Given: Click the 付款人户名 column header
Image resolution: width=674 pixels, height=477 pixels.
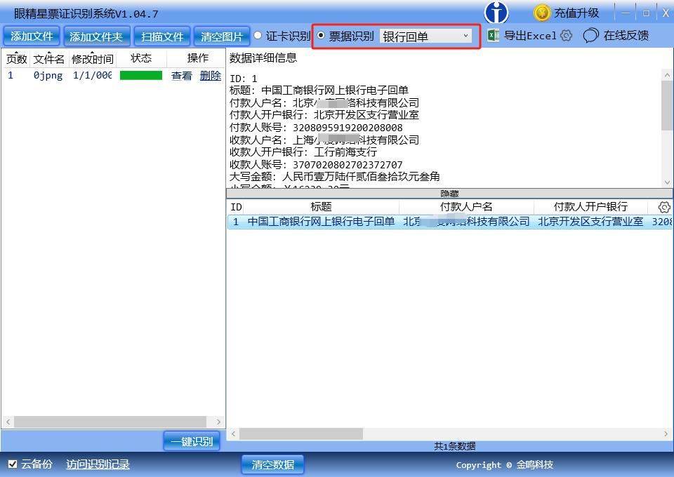Looking at the screenshot, I should click(x=466, y=207).
